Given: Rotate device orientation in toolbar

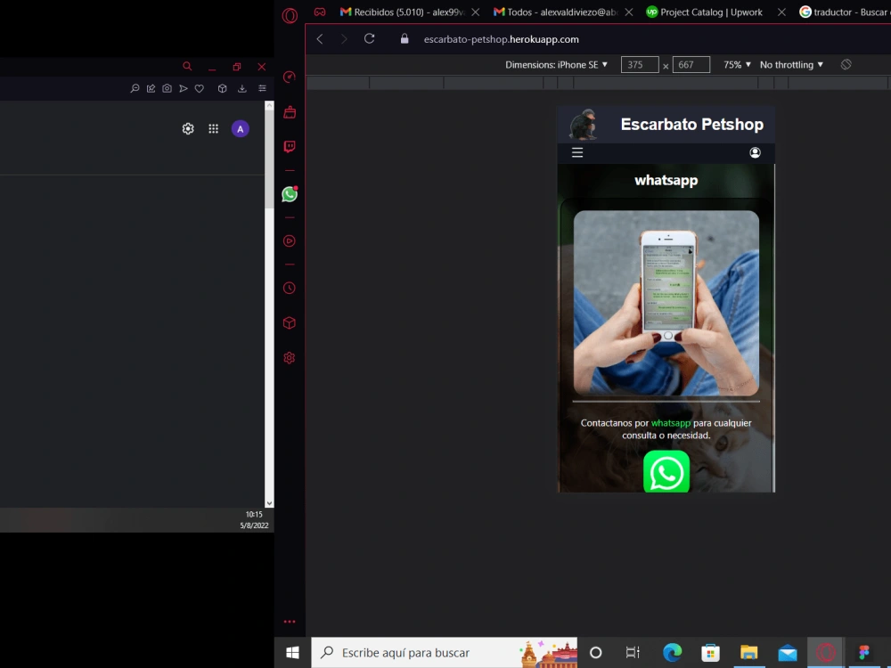Looking at the screenshot, I should [846, 65].
